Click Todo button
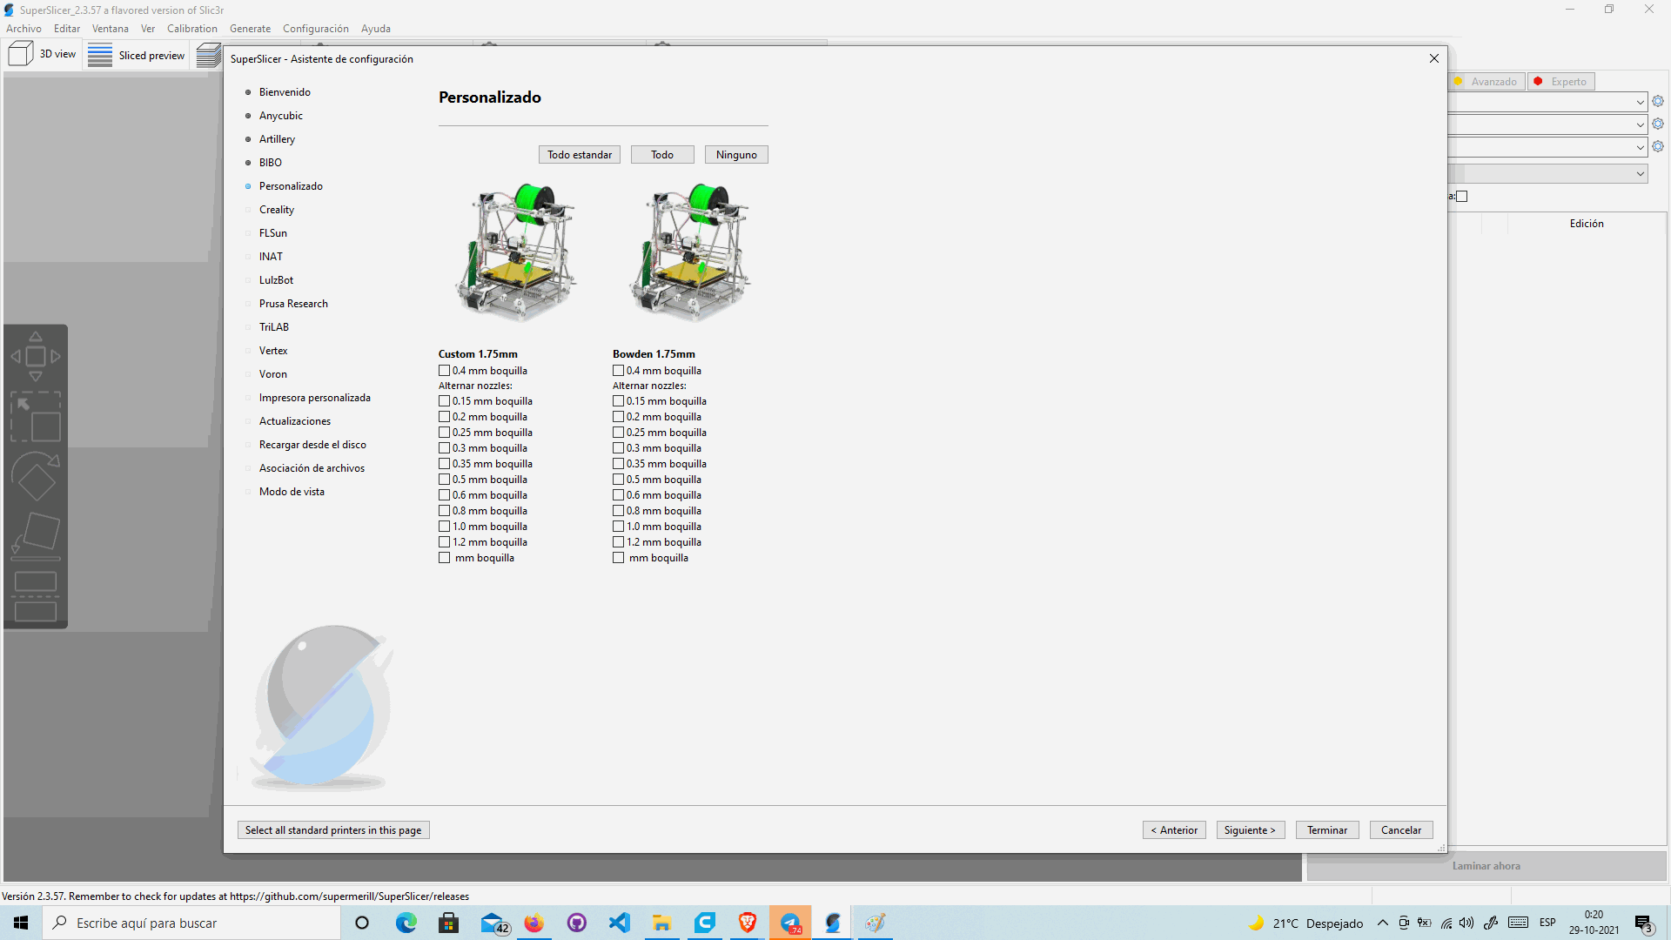 coord(662,155)
